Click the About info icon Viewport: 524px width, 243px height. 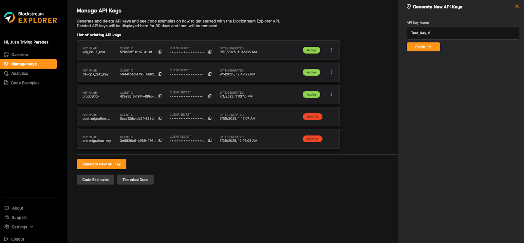click(x=7, y=208)
